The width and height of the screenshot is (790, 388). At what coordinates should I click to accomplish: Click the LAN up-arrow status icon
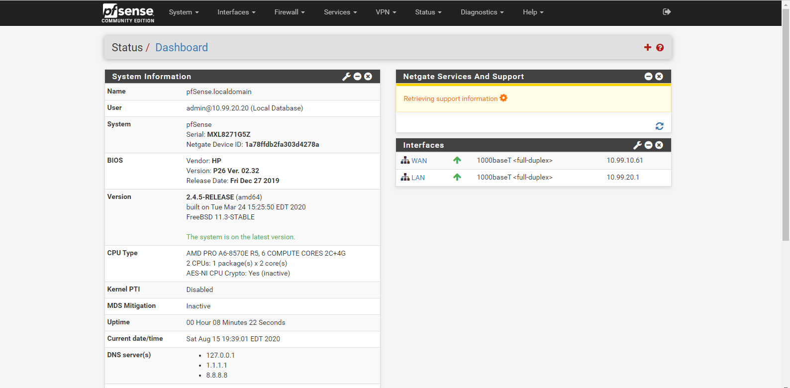[457, 177]
